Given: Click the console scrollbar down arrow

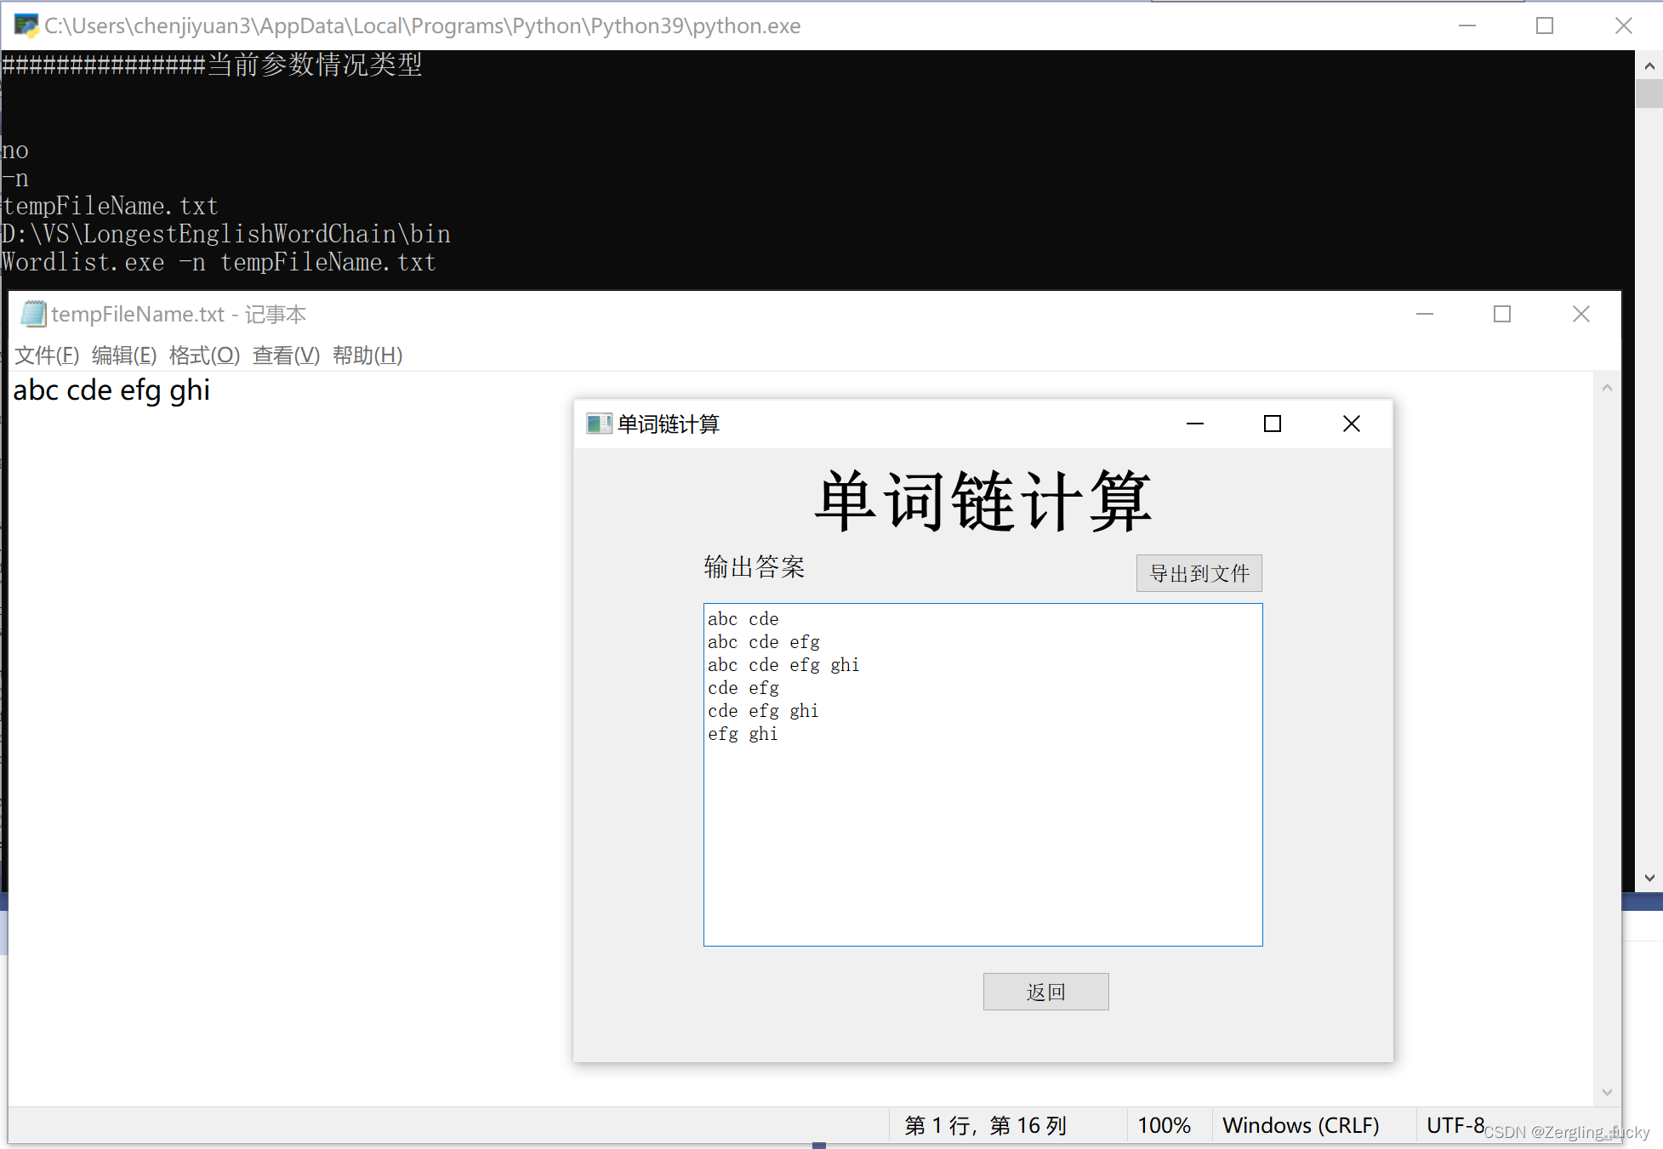Looking at the screenshot, I should (1649, 878).
